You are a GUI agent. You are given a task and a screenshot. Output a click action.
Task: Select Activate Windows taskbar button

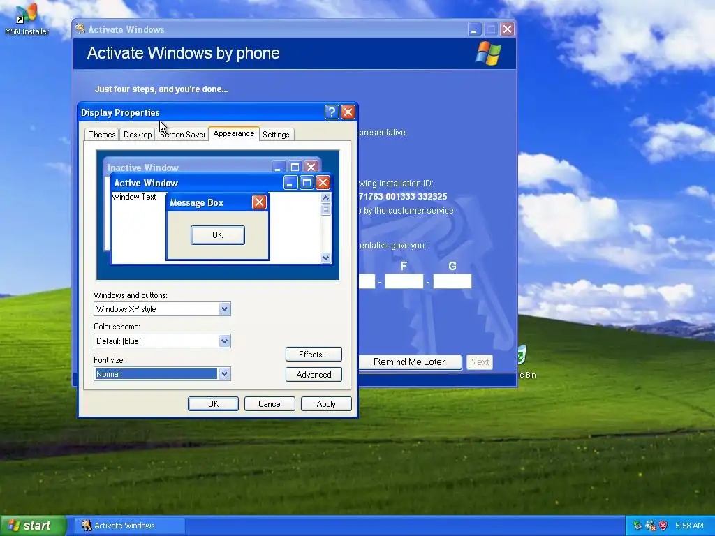tap(129, 526)
